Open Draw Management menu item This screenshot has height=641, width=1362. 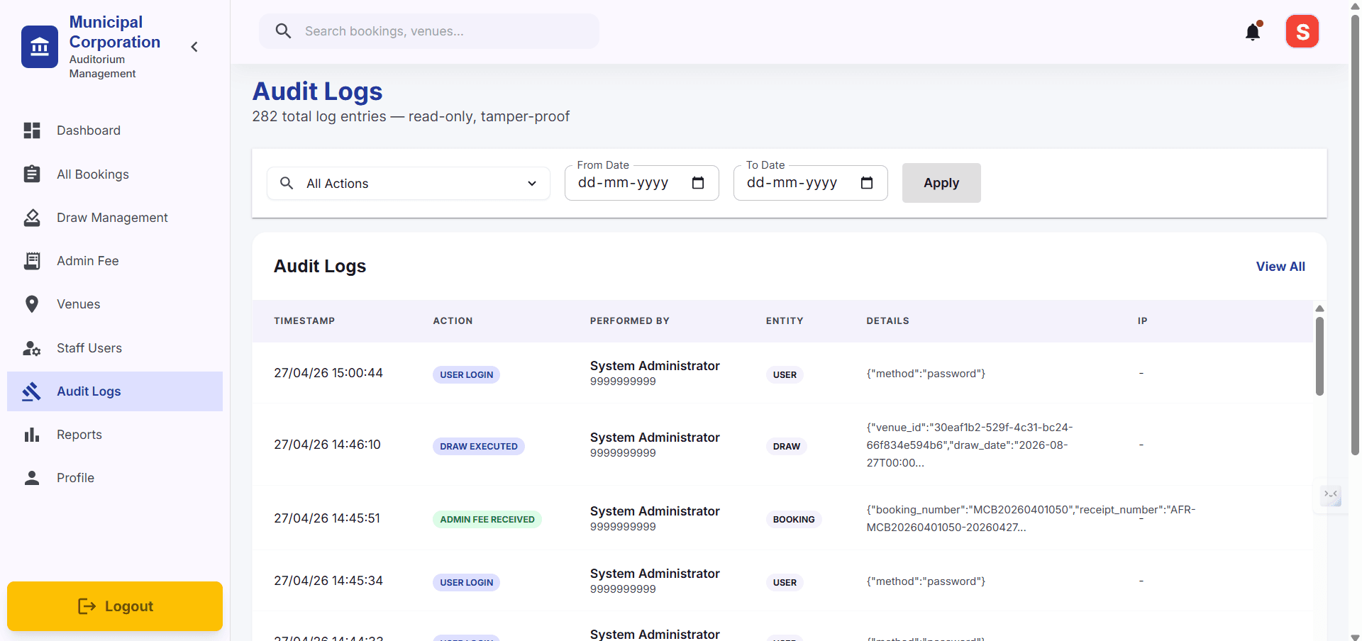(x=115, y=218)
